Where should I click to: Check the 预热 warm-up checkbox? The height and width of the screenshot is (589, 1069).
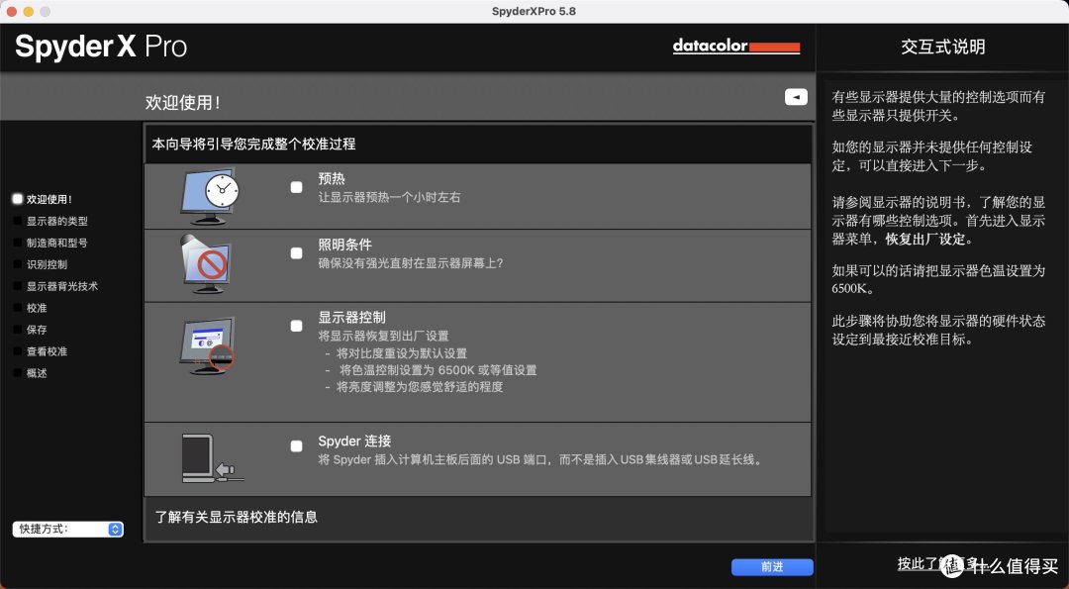coord(297,187)
